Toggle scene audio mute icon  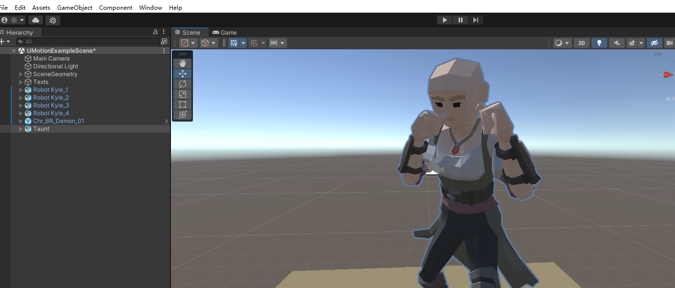pyautogui.click(x=617, y=43)
